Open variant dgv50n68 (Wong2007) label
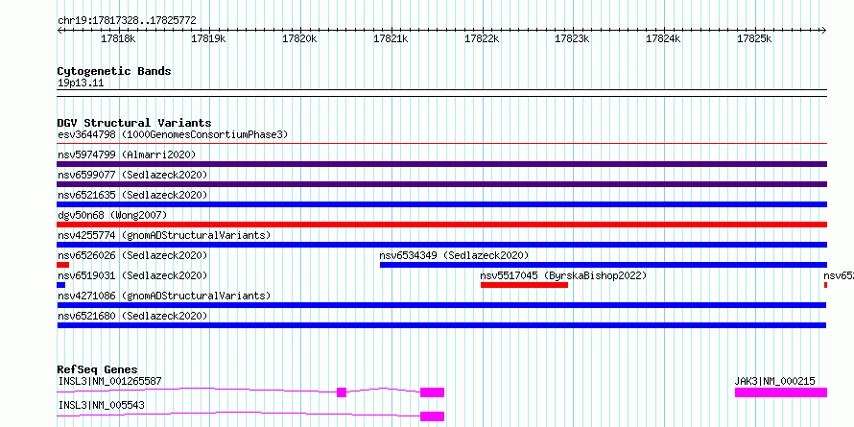The image size is (854, 427). (112, 215)
